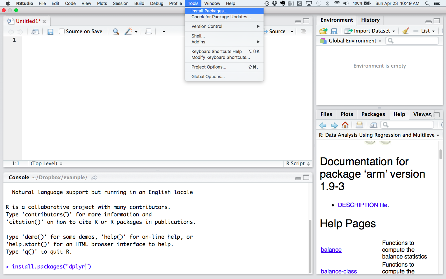Clear workspace with the broom icon
The width and height of the screenshot is (446, 279).
click(x=406, y=31)
